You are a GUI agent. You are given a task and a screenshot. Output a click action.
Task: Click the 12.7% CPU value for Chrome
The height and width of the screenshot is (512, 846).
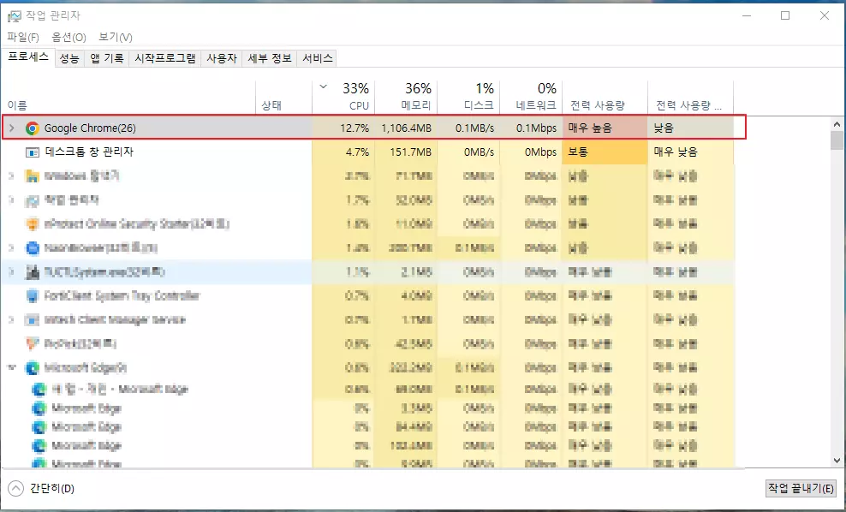click(x=354, y=128)
